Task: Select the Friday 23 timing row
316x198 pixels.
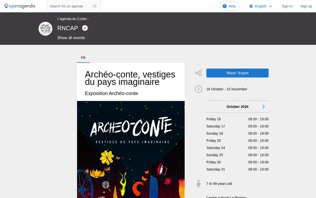Action: [x=237, y=141]
